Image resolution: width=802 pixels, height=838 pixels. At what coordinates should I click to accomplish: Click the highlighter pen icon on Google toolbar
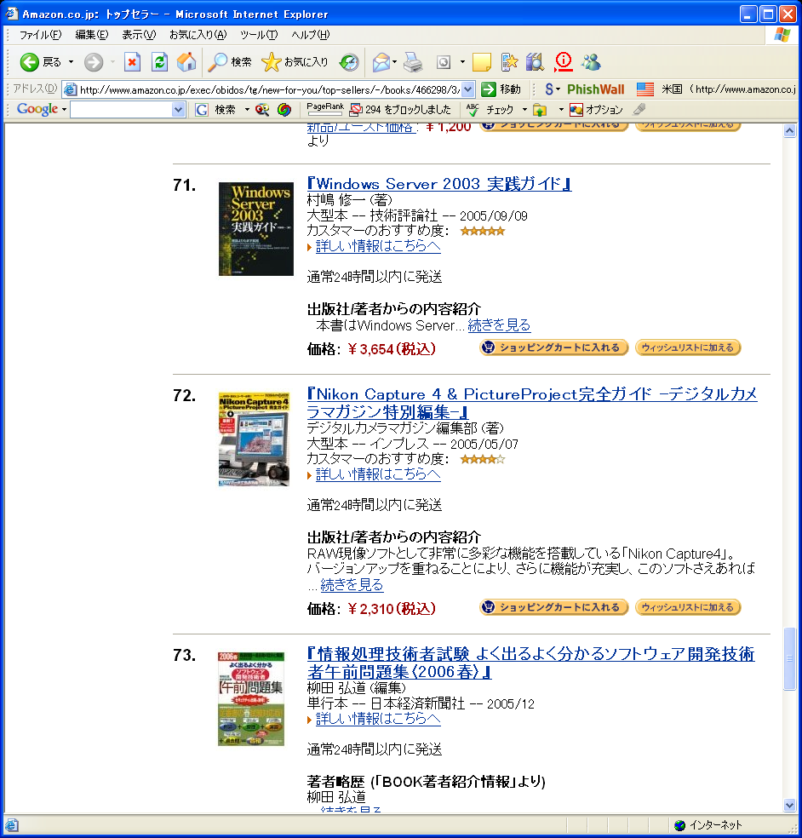click(x=639, y=110)
